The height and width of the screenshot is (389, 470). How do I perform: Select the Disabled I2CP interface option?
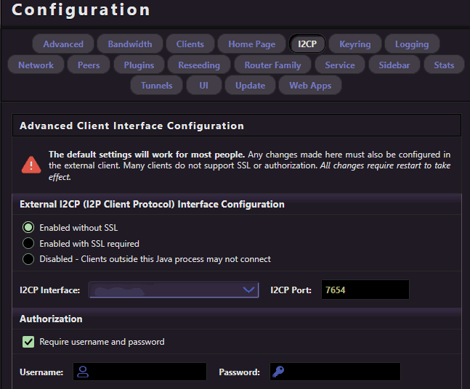point(28,259)
